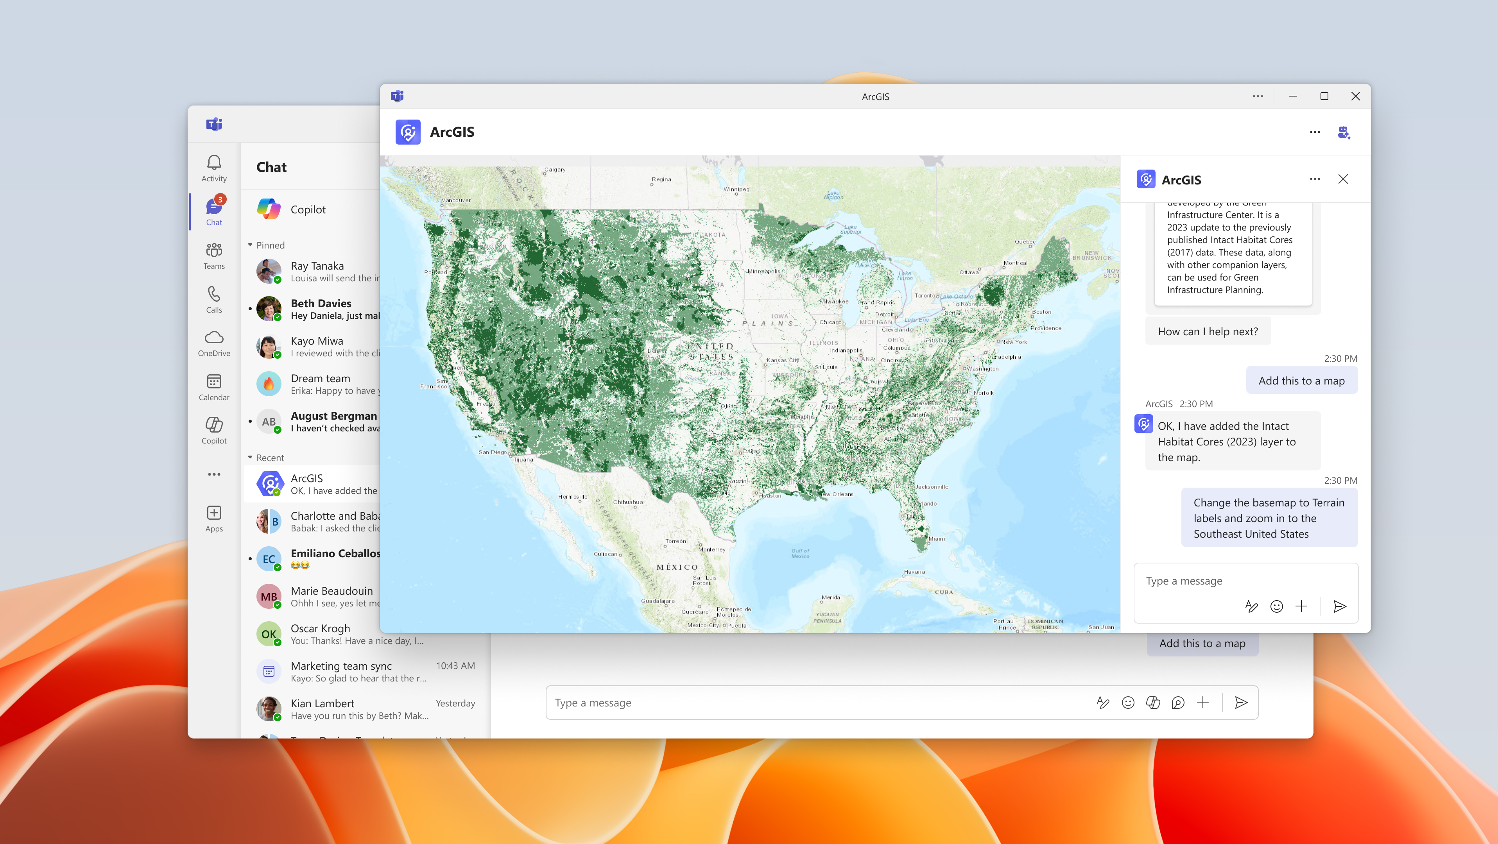
Task: Show more apps via sidebar ellipsis
Action: point(214,474)
